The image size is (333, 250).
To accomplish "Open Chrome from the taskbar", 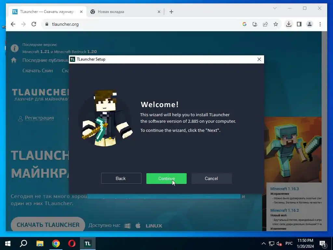I will pos(56,243).
